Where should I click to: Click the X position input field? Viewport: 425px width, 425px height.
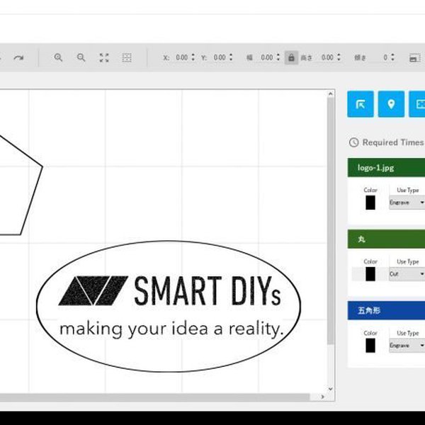181,58
